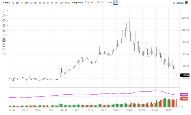Screen dimensions: 191x115
Task: Click the 112.290 last price label
Action: [185, 75]
